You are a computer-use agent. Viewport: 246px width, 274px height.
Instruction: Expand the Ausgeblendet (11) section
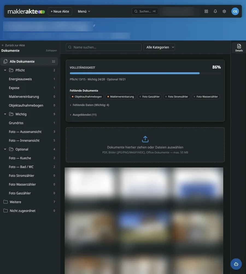tap(83, 115)
